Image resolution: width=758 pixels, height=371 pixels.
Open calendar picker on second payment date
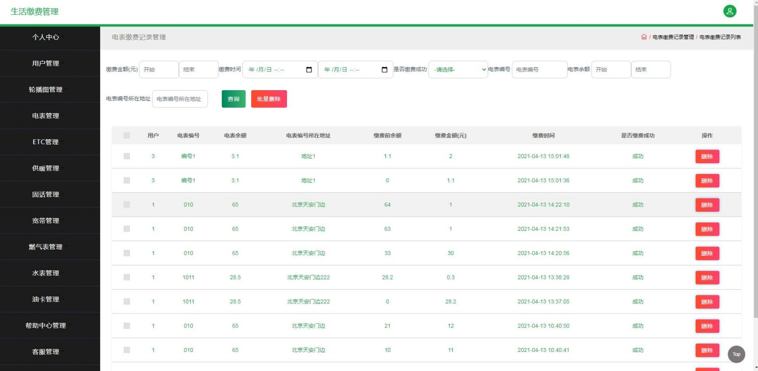[384, 70]
